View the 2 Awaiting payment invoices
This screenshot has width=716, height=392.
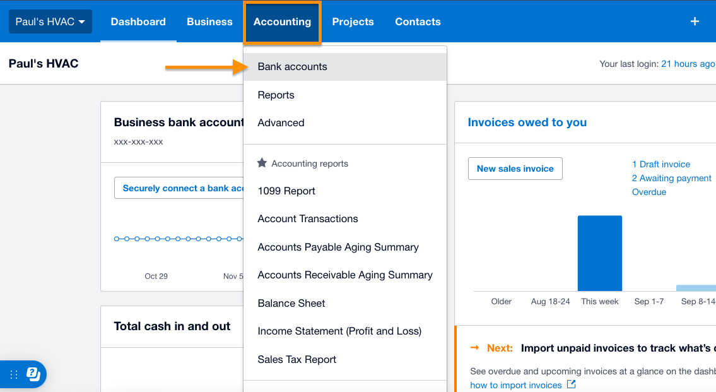point(671,178)
